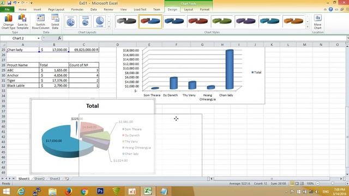Open Google Chrome from the taskbar
The image size is (349, 196).
(x=85, y=191)
